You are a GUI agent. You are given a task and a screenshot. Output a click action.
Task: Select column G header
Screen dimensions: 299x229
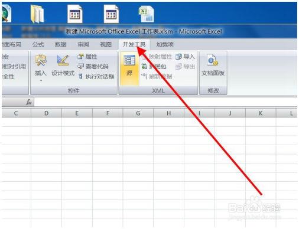coord(138,113)
